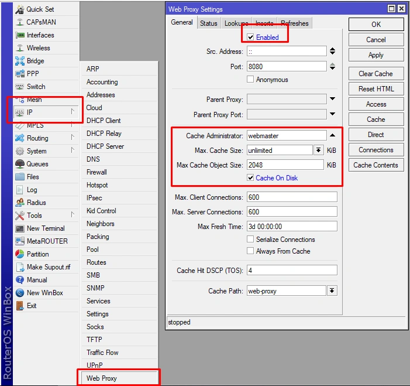
Task: Click the Clear Cache button
Action: (375, 74)
